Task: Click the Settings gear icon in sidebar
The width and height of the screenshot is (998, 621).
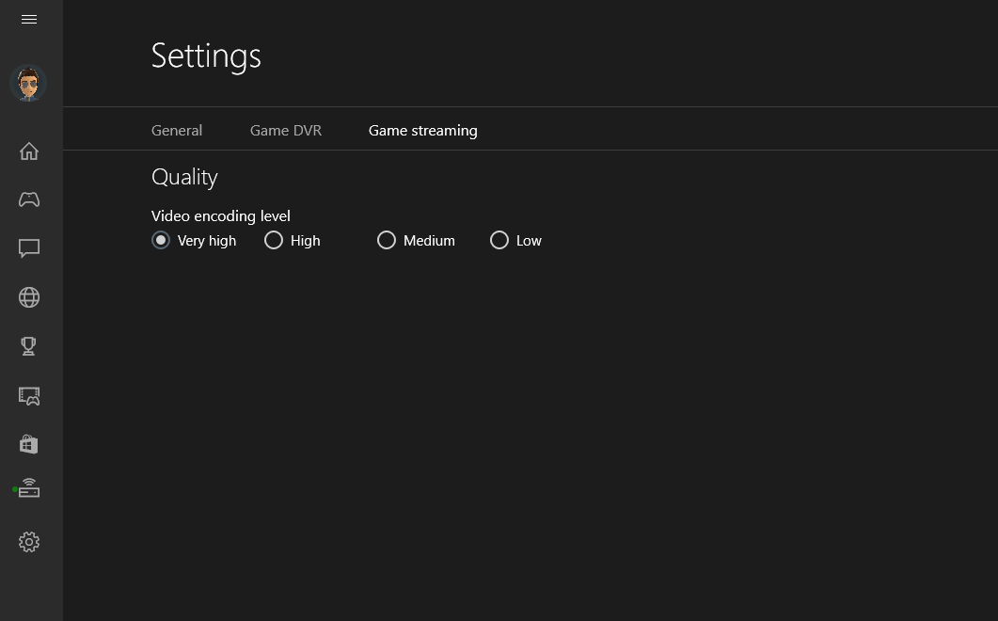Action: [28, 542]
